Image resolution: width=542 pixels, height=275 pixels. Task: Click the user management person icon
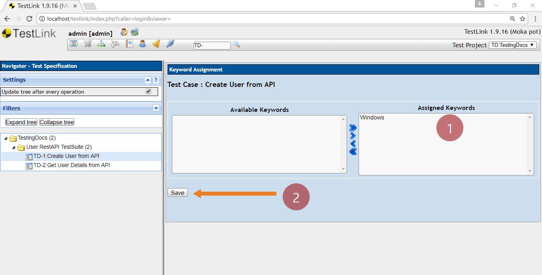(143, 44)
